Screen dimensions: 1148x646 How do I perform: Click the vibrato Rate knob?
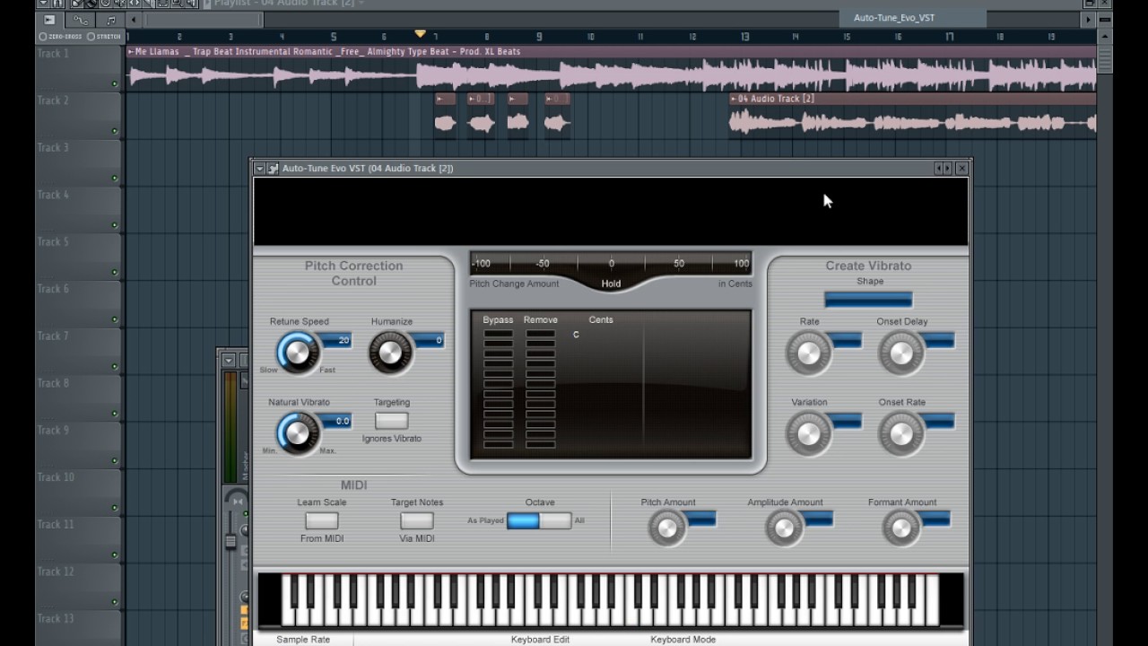[x=808, y=353]
